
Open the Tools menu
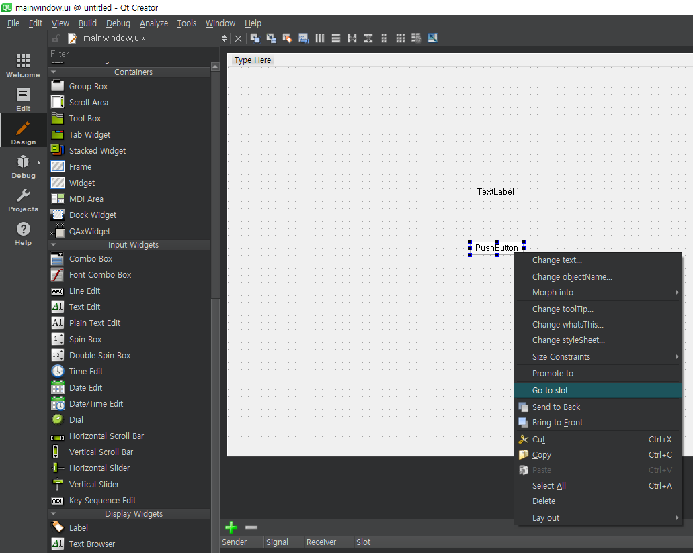pyautogui.click(x=186, y=23)
